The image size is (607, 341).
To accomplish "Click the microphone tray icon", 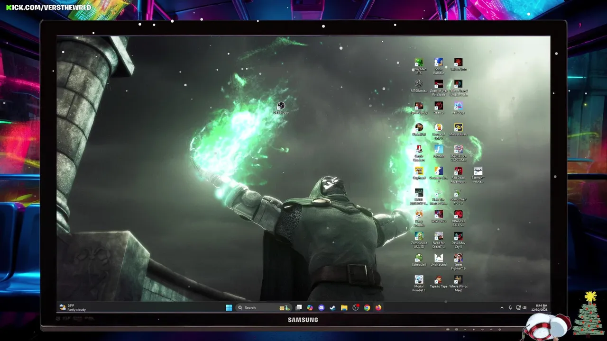I will point(510,308).
